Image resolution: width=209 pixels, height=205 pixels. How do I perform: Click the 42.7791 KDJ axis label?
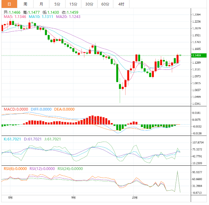coord(197,156)
